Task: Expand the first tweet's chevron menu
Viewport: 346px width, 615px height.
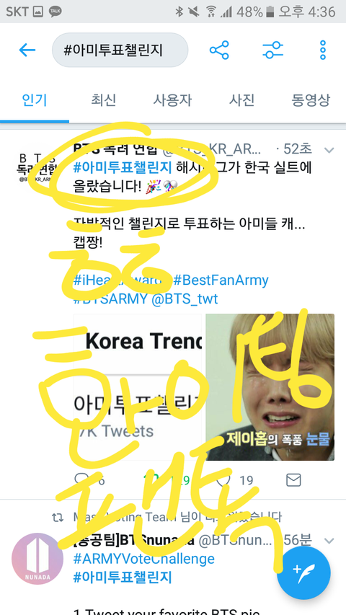Action: point(329,150)
